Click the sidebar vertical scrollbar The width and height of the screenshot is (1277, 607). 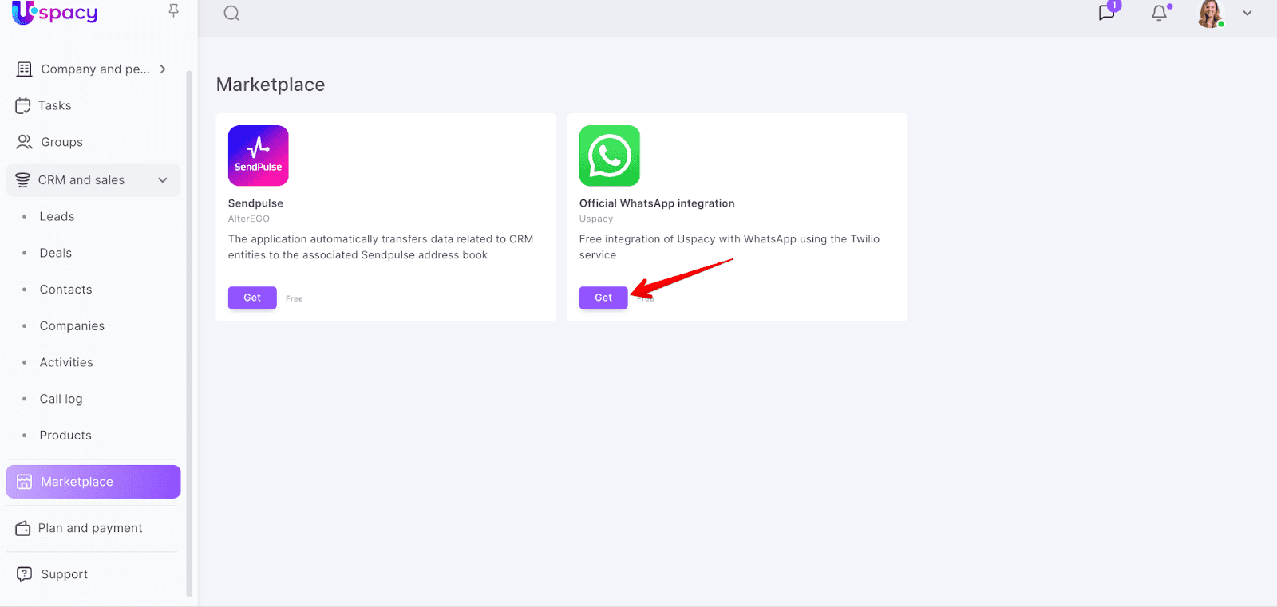(x=189, y=333)
